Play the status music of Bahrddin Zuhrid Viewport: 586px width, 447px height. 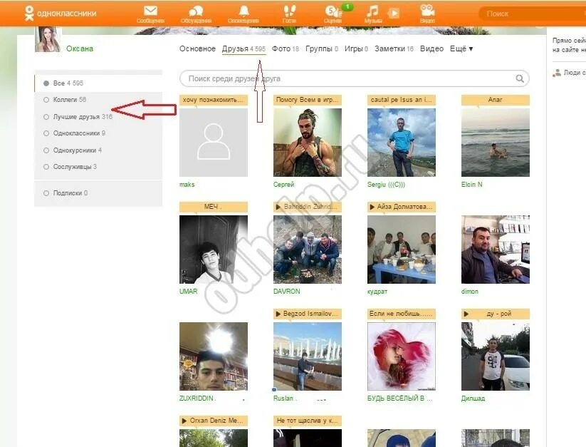pos(278,207)
